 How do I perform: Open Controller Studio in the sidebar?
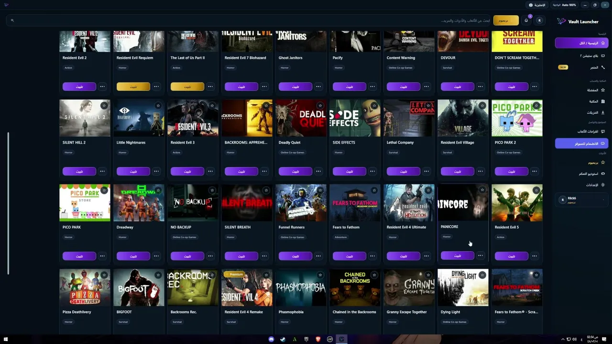click(581, 173)
